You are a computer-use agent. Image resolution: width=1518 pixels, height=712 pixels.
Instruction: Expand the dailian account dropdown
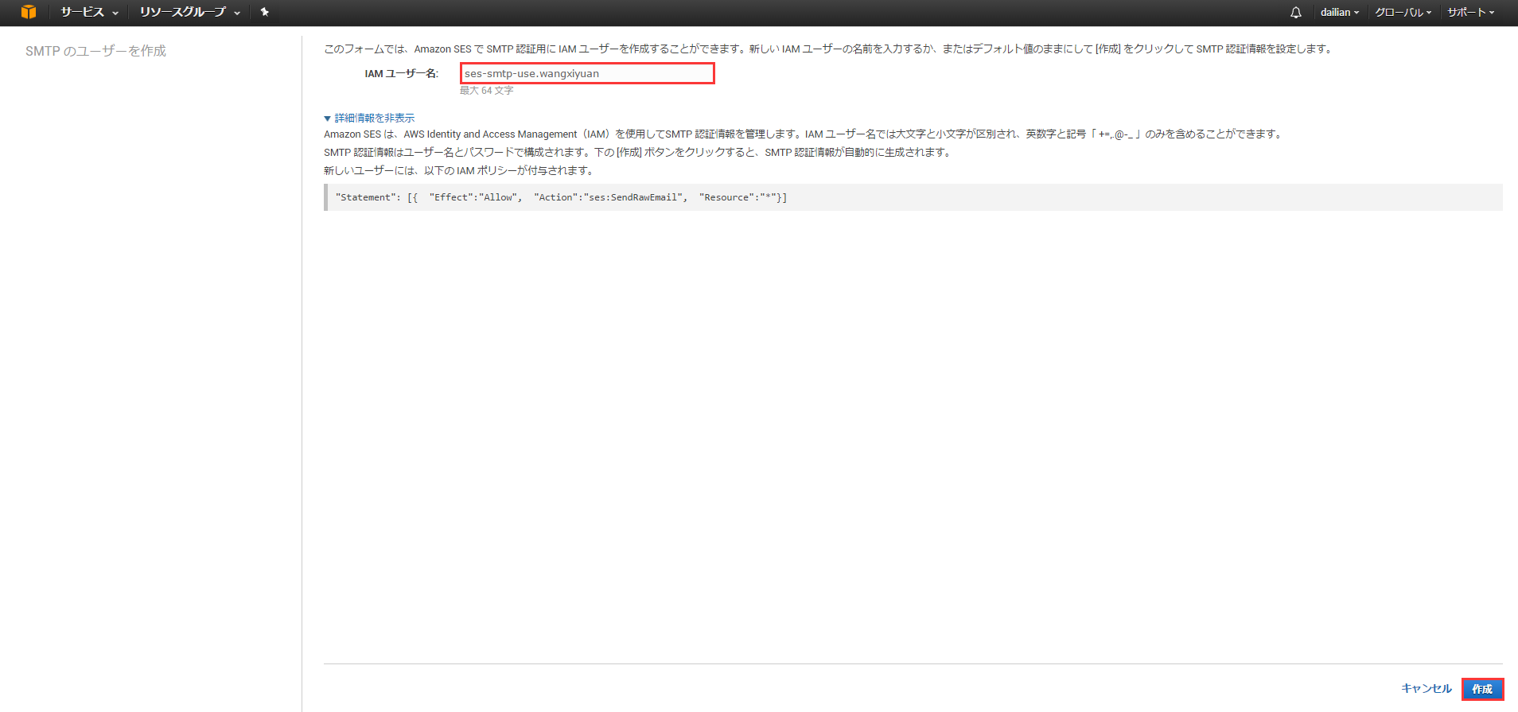pos(1339,12)
